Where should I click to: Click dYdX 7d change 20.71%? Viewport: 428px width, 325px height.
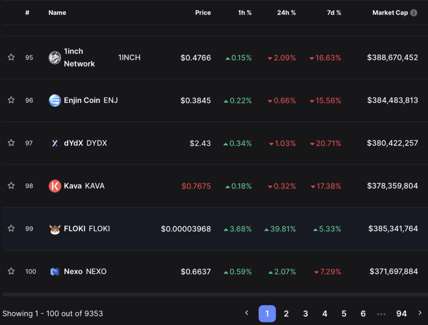click(325, 143)
